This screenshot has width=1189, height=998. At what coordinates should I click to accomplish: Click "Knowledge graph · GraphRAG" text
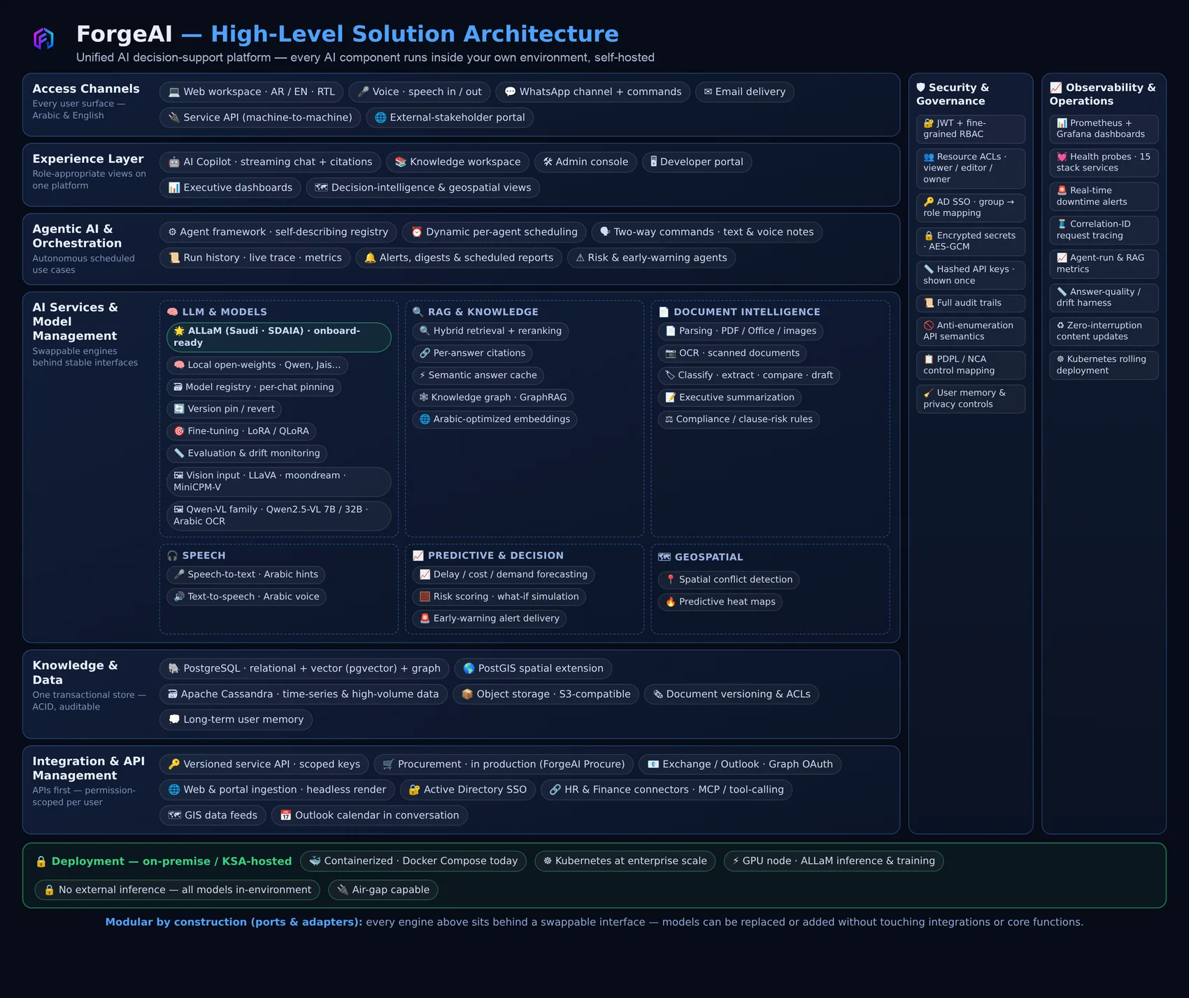(499, 397)
